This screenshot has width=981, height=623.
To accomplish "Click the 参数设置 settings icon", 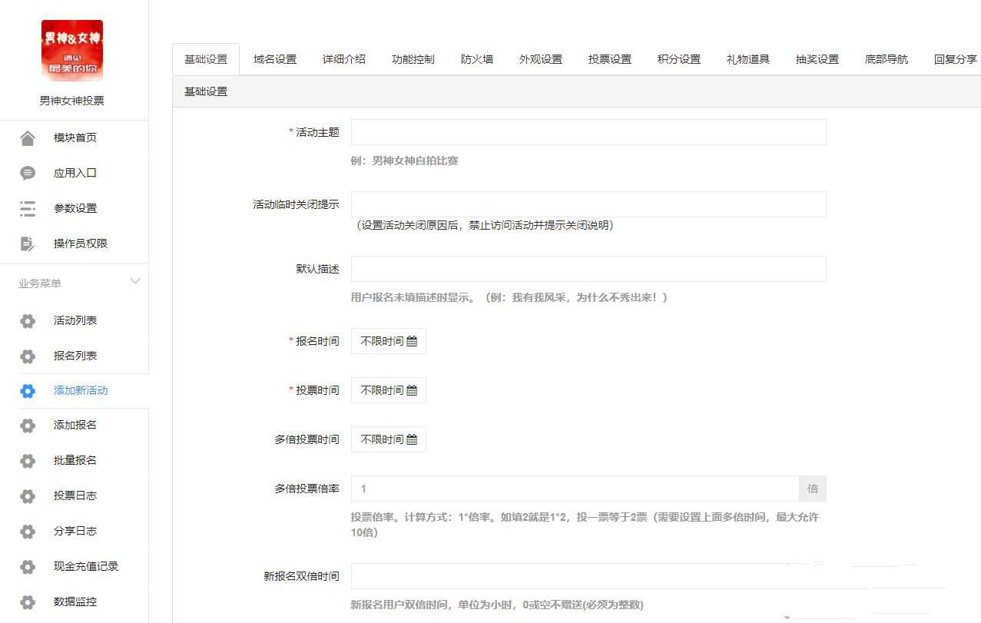I will (28, 208).
